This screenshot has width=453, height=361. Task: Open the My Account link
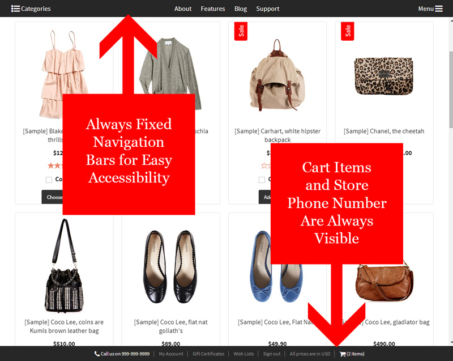171,354
